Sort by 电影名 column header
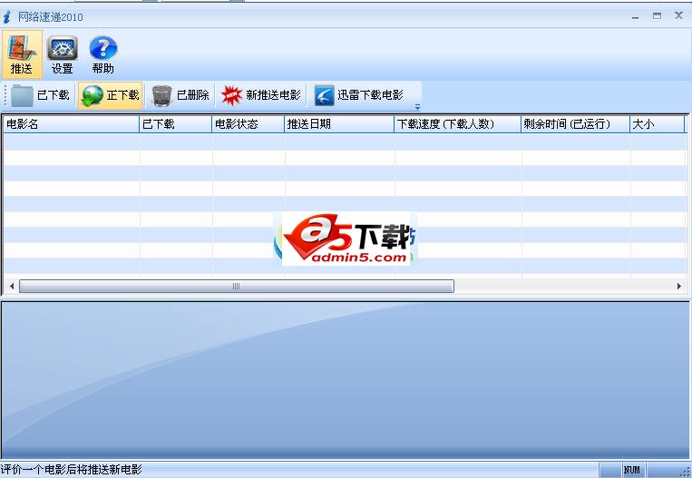The width and height of the screenshot is (692, 478). (x=71, y=124)
